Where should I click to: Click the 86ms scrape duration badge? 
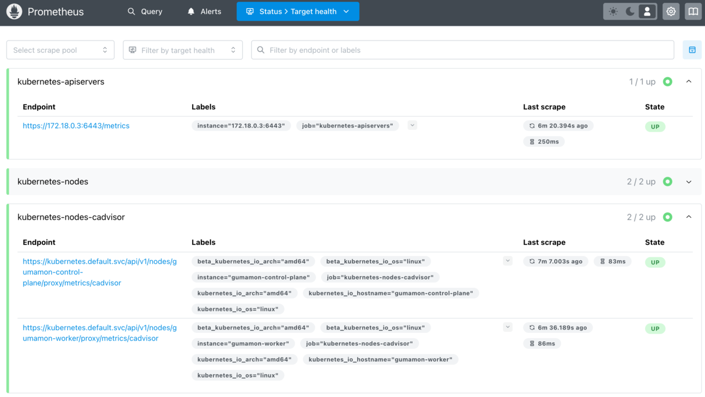click(x=542, y=344)
